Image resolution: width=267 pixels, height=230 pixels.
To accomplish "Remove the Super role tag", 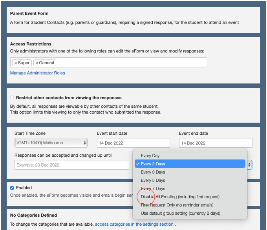I will pyautogui.click(x=16, y=63).
